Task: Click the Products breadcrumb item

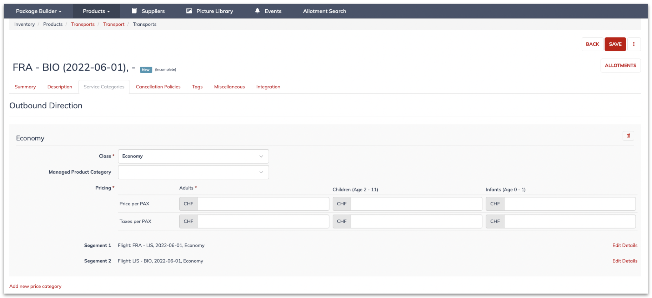Action: tap(53, 24)
